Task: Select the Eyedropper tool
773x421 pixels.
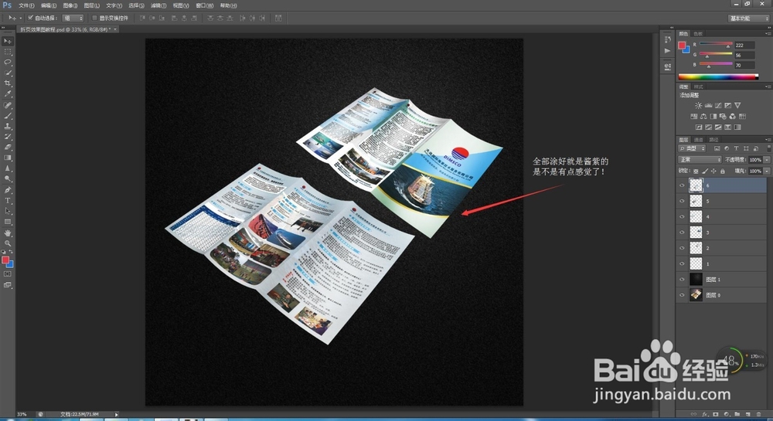Action: point(8,93)
